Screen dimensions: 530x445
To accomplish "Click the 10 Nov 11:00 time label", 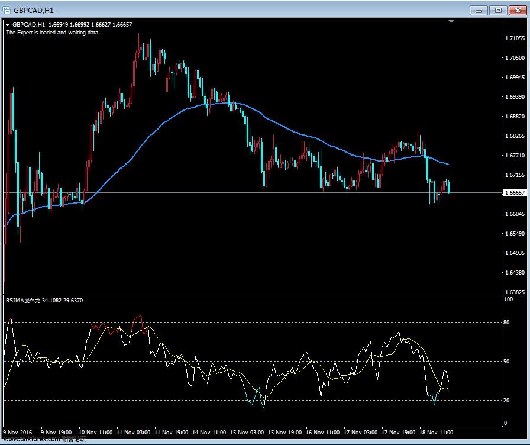I will pyautogui.click(x=95, y=432).
